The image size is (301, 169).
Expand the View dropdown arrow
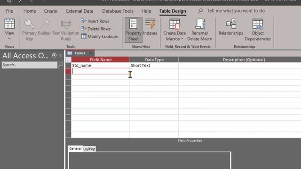9,38
